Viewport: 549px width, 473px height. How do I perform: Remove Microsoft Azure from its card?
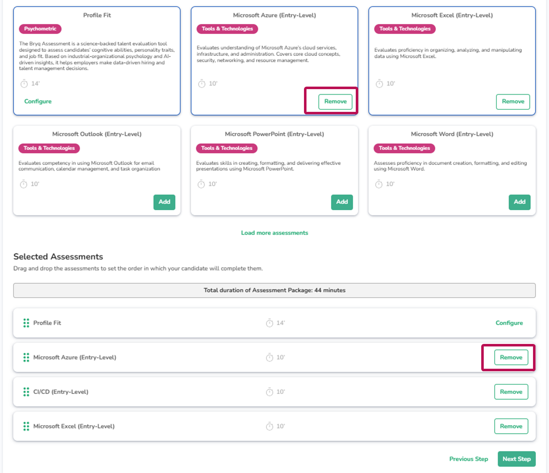tap(335, 102)
